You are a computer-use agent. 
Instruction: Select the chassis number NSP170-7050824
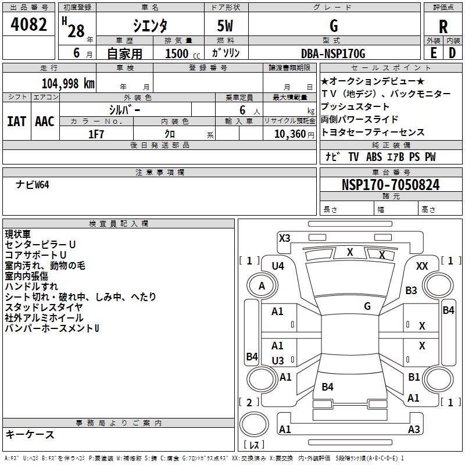tap(391, 185)
